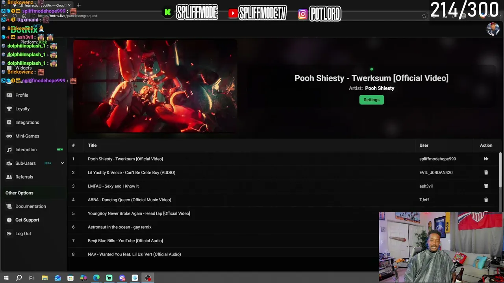Select "NAV - Wanted You feat. Lil Uzi Vert"

click(x=134, y=254)
